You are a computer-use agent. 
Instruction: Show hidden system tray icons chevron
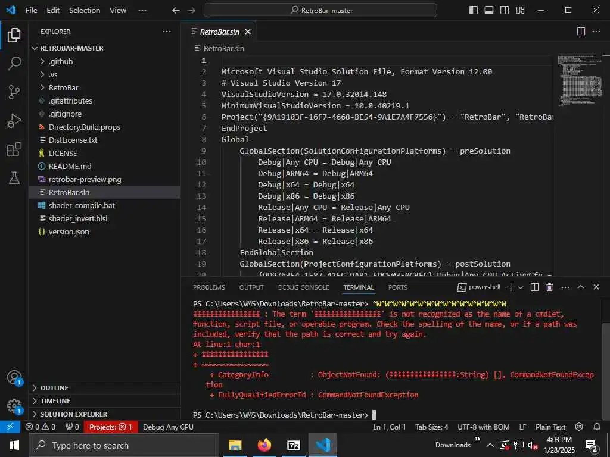[490, 445]
